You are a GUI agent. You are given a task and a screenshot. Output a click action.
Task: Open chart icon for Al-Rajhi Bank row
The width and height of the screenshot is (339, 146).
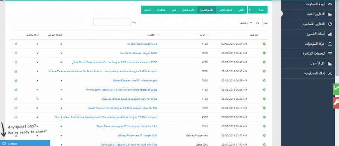[16, 44]
